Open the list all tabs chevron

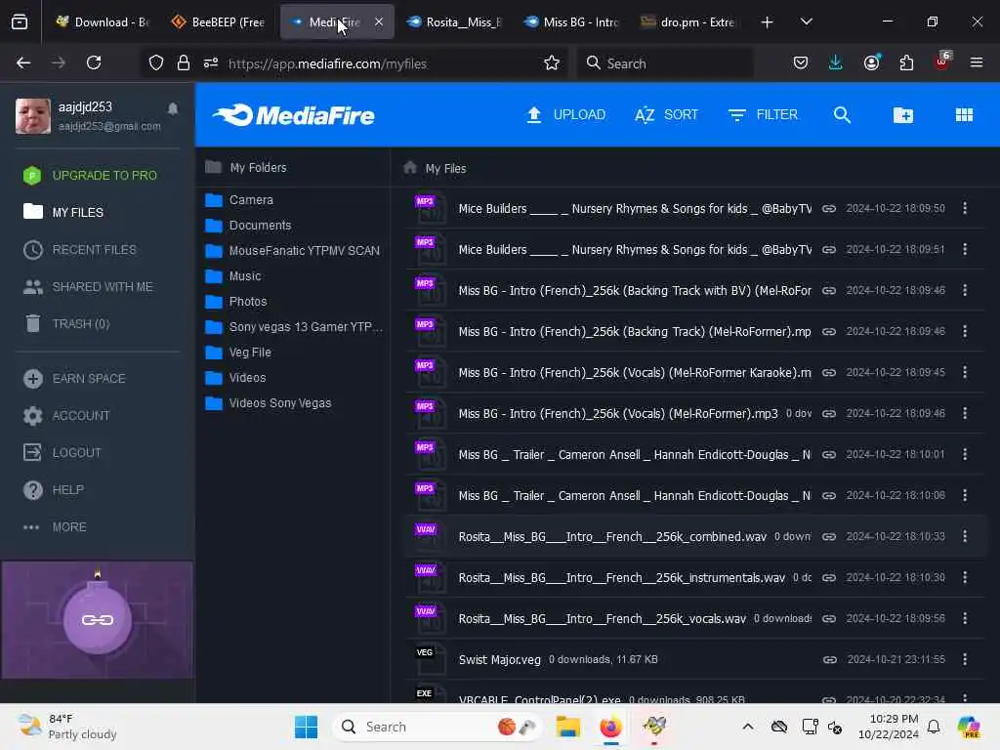coord(806,21)
